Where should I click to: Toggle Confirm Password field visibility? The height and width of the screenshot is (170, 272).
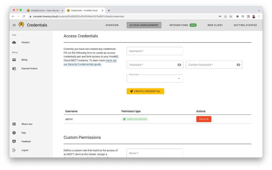pyautogui.click(x=238, y=65)
